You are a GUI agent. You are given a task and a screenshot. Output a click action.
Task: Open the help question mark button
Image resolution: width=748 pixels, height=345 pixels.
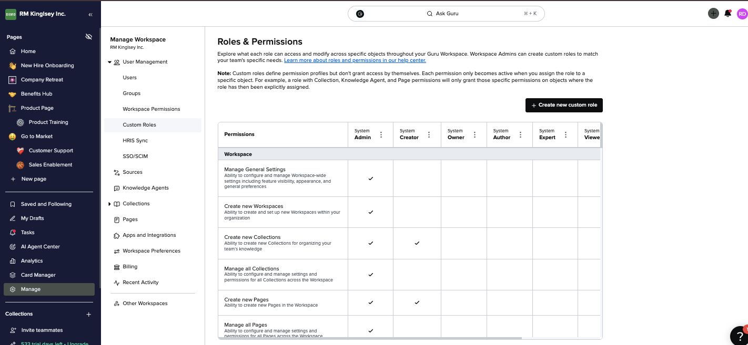point(739,336)
